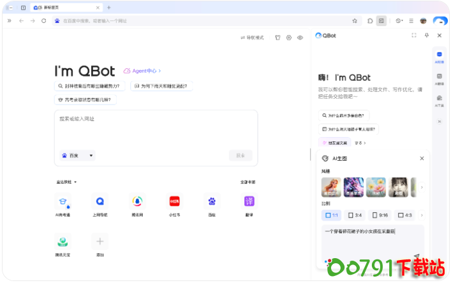Open the 百度 search engine dropdown
The height and width of the screenshot is (283, 451).
pos(77,155)
